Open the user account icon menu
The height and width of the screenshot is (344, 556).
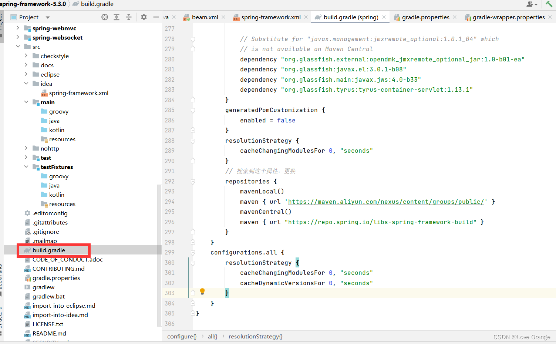coord(532,4)
